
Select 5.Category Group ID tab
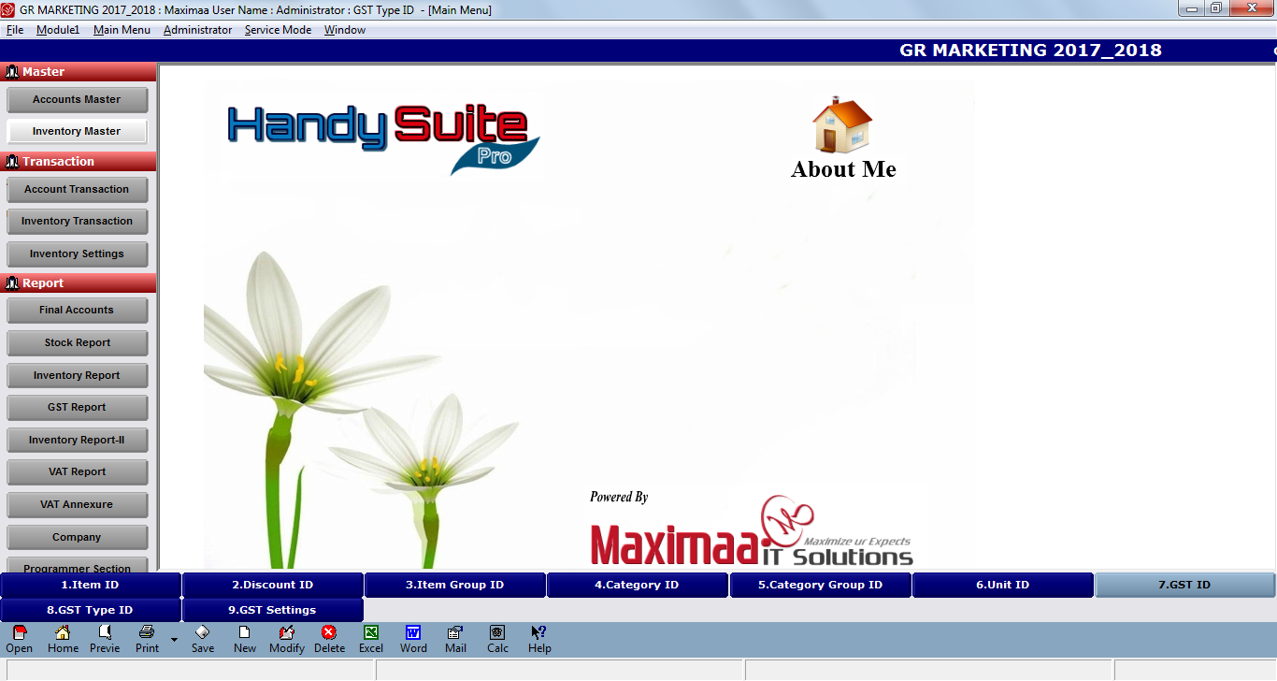(820, 585)
